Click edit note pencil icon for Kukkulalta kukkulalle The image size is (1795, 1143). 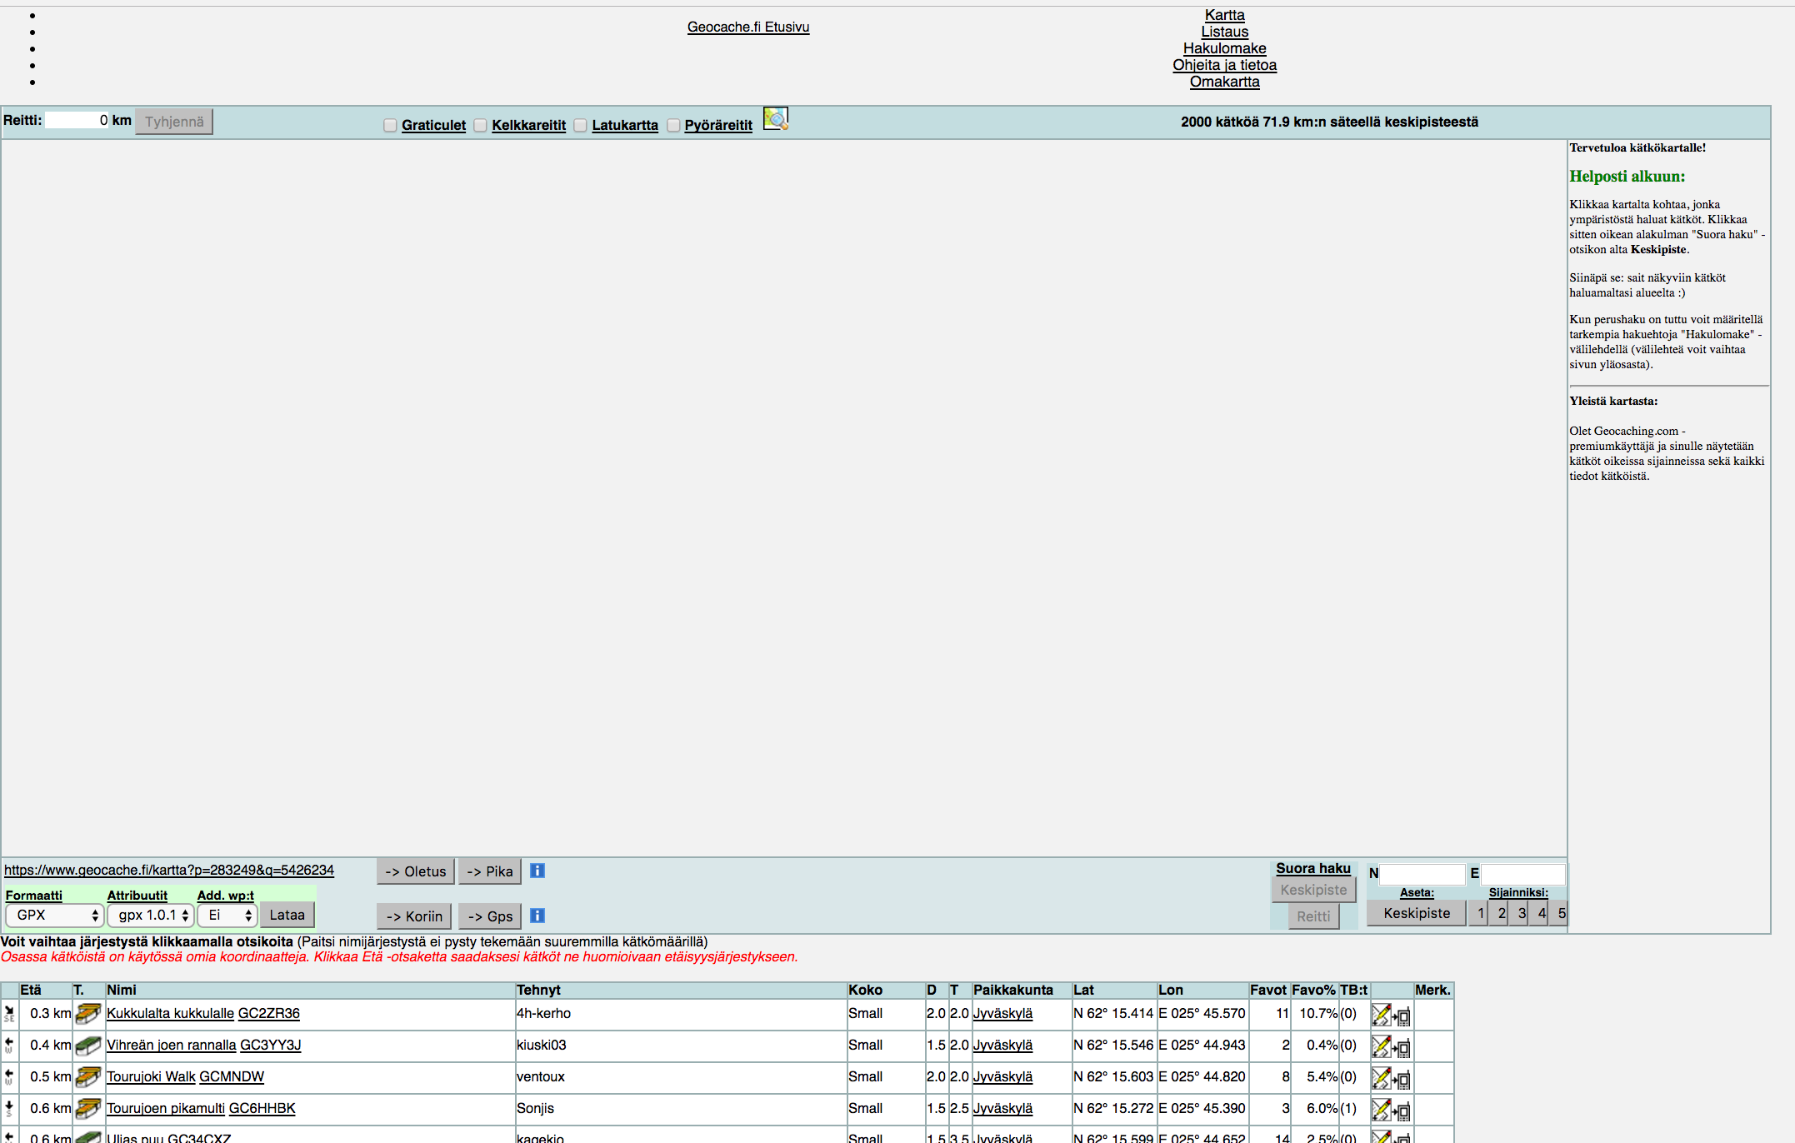click(x=1381, y=1015)
